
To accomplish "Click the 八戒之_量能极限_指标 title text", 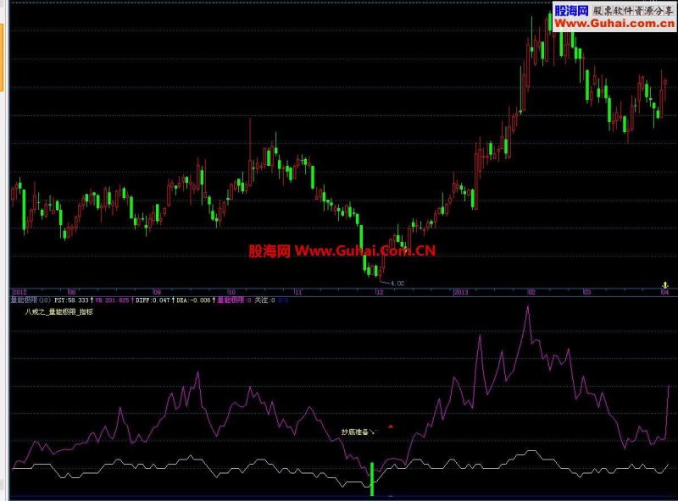I will (x=59, y=311).
